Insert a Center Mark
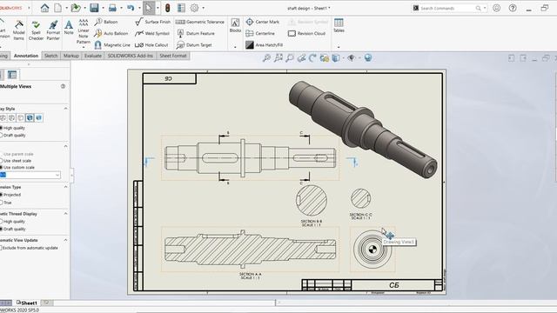 click(263, 22)
